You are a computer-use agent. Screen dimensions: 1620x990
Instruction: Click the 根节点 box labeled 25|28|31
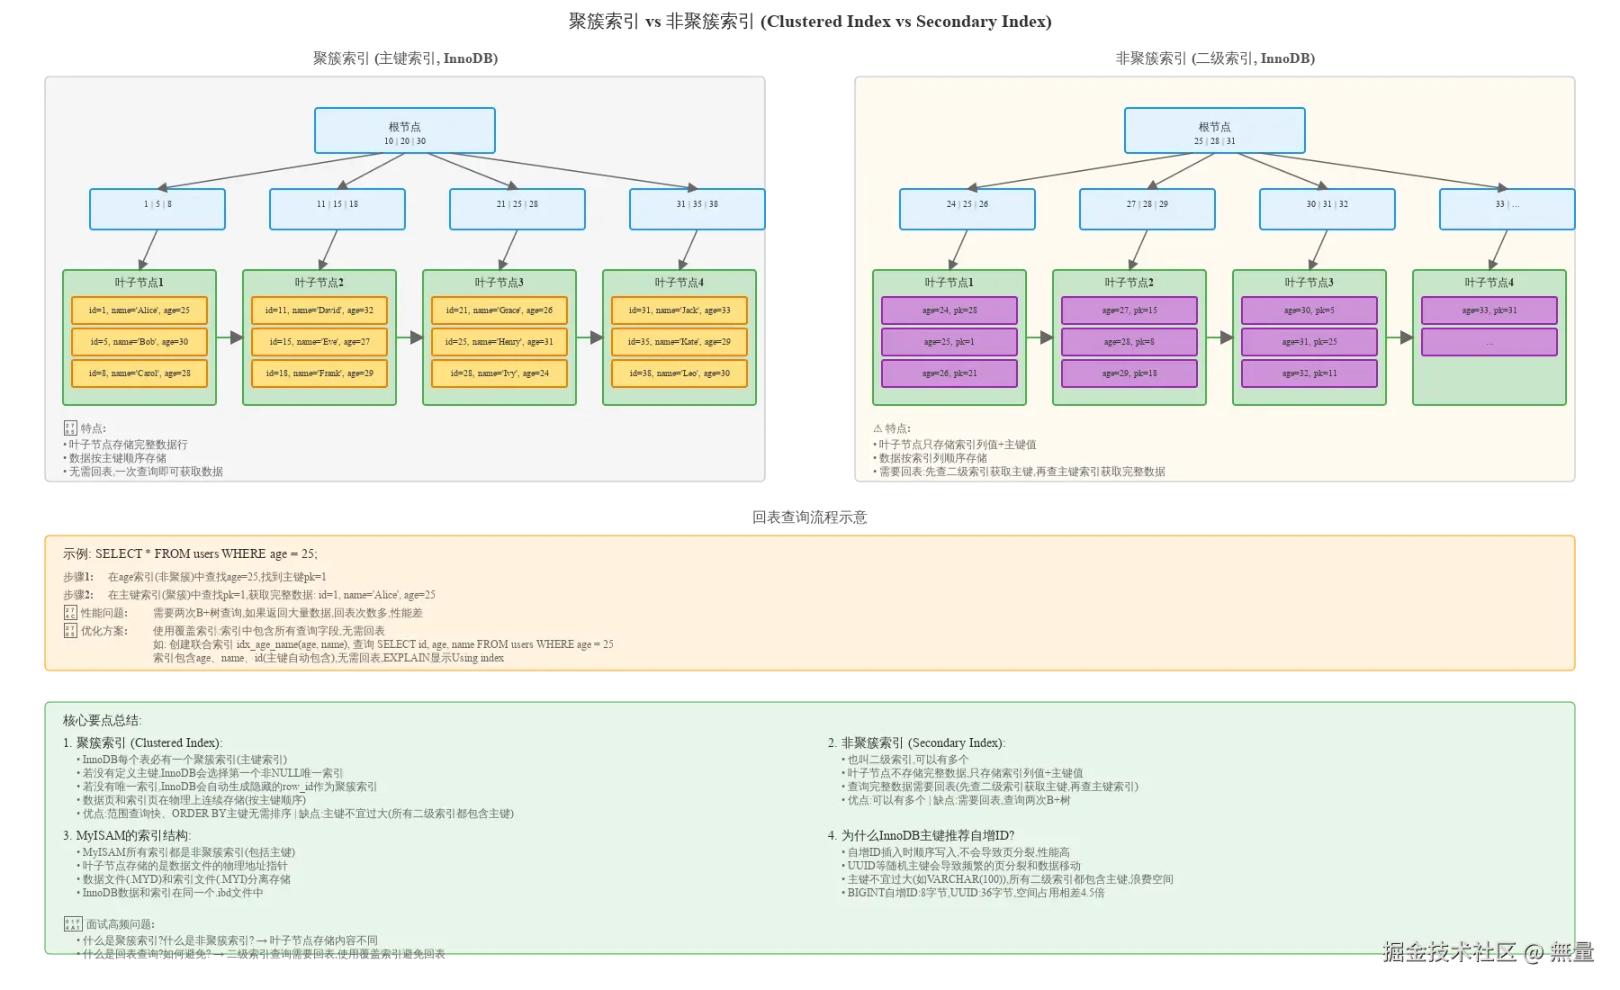pos(1214,130)
